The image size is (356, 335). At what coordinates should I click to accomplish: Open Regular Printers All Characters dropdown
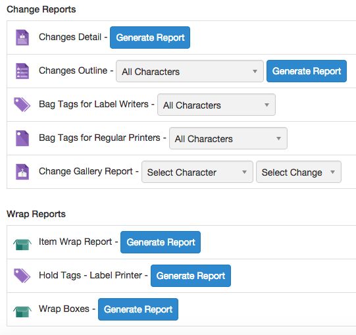(228, 138)
